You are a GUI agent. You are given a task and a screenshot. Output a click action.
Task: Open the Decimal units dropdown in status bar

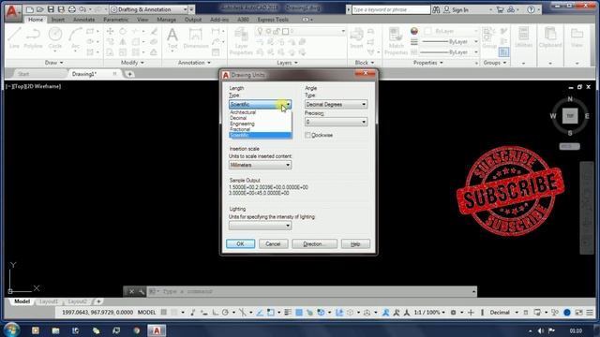[x=504, y=313]
